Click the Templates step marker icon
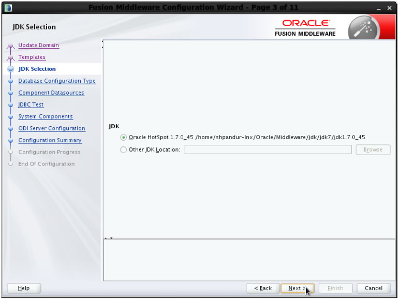The width and height of the screenshot is (400, 300). coord(10,58)
